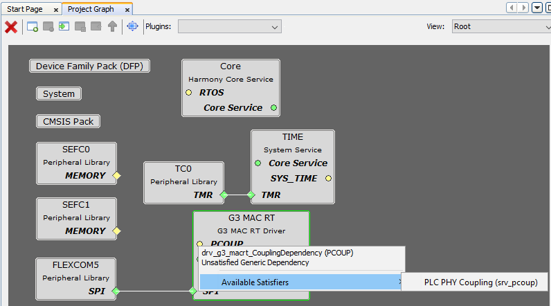Open the document list down-arrow button
Viewport: 551px width, 306px height.
click(x=537, y=8)
